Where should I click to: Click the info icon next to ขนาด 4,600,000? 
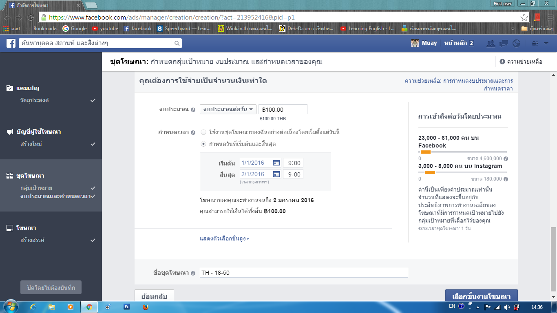506,159
